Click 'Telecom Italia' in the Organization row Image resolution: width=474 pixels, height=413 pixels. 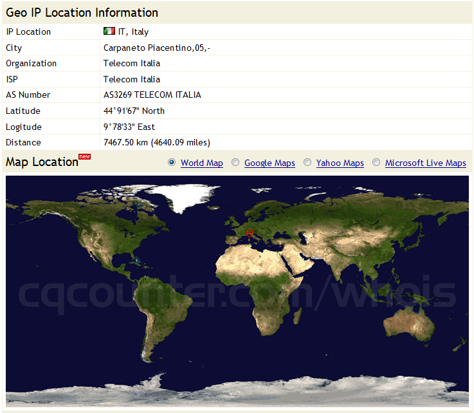pos(131,64)
